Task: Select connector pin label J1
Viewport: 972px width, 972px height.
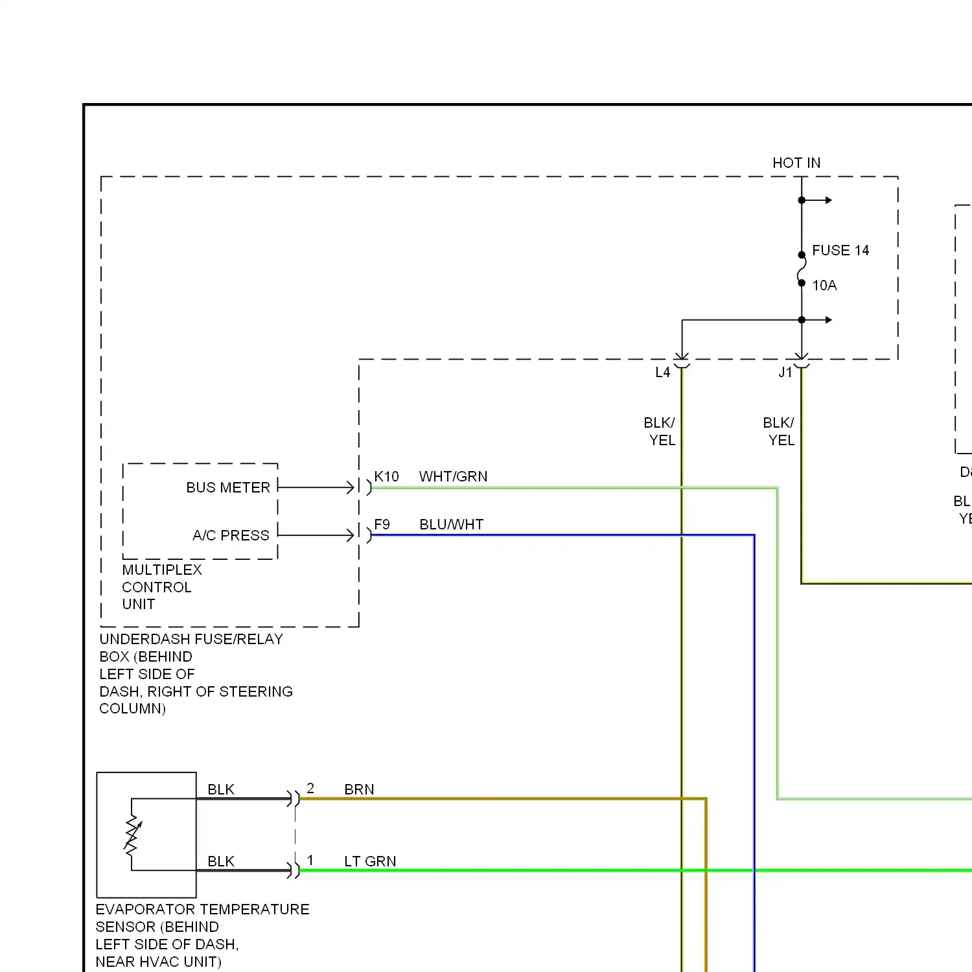Action: click(x=785, y=373)
